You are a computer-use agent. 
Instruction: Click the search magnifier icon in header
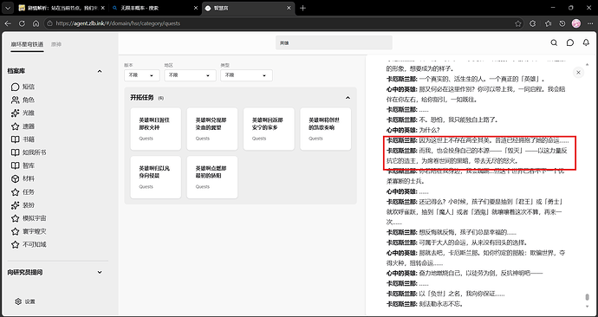pyautogui.click(x=554, y=42)
